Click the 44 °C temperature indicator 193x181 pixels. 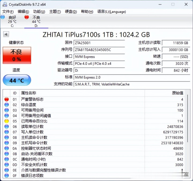(x=17, y=80)
